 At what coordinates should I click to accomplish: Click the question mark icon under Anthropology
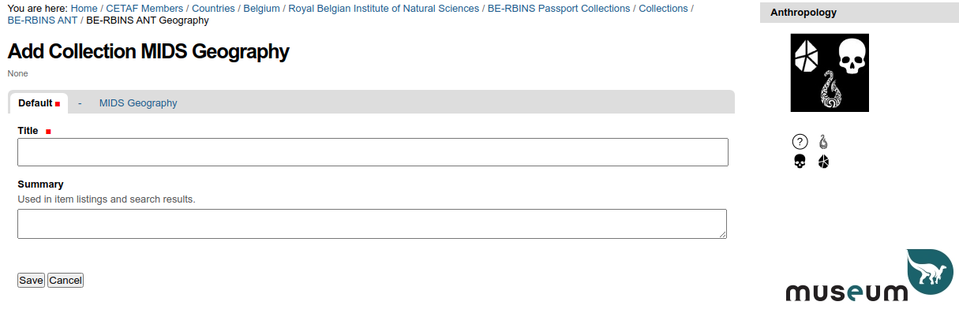click(800, 142)
